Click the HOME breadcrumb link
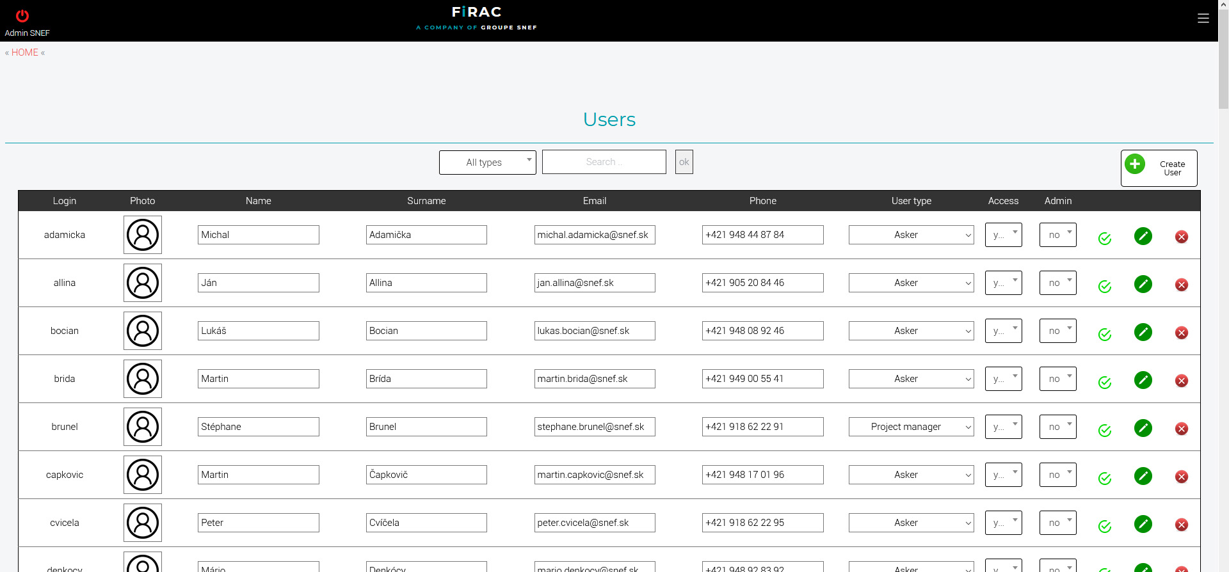Screen dimensions: 1229x572 tap(25, 52)
